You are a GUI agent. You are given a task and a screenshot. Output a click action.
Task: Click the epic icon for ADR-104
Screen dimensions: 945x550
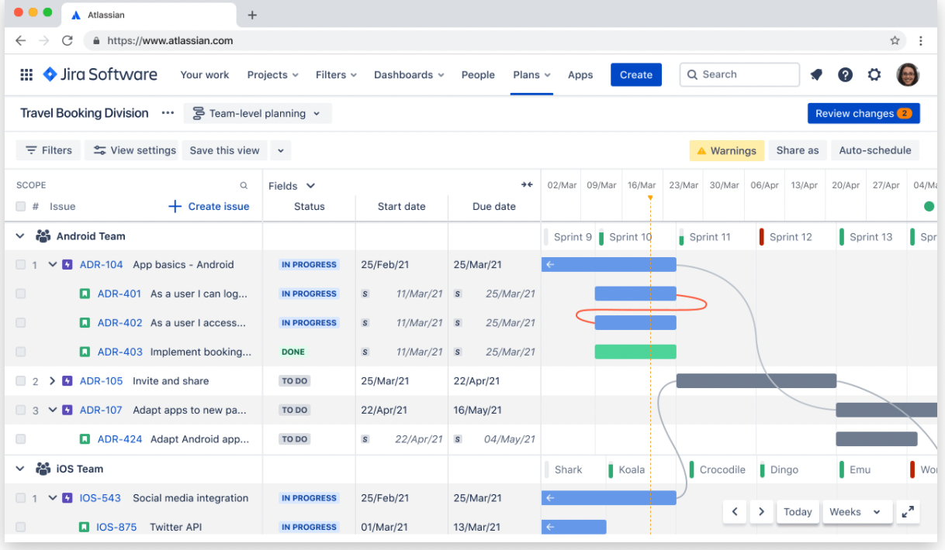(67, 265)
